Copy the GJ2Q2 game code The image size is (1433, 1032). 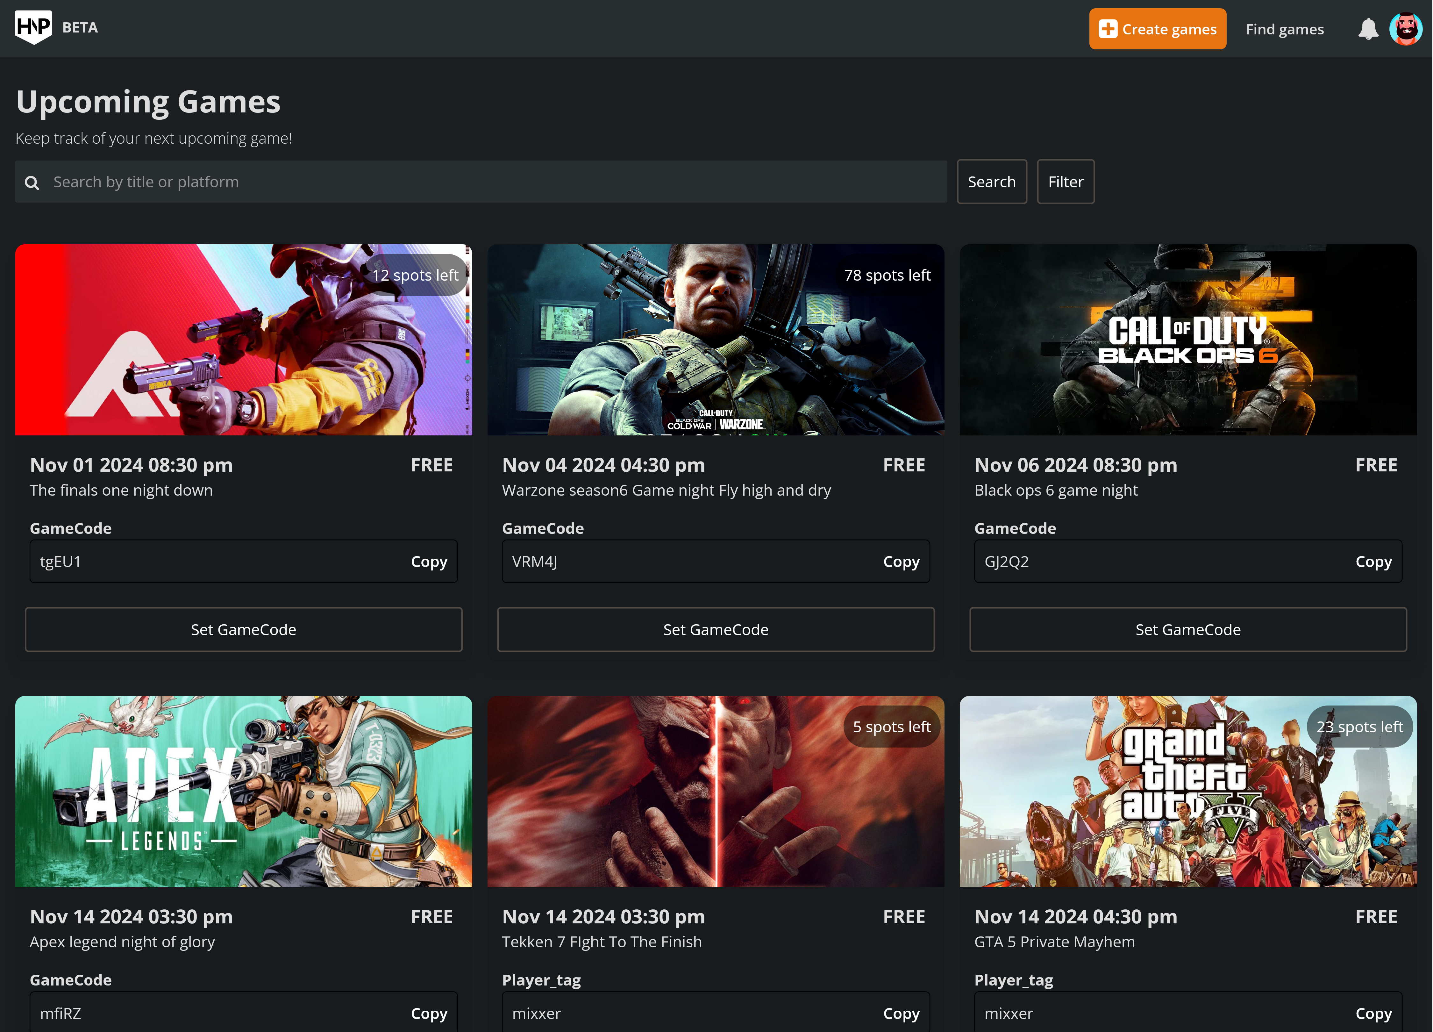1373,562
